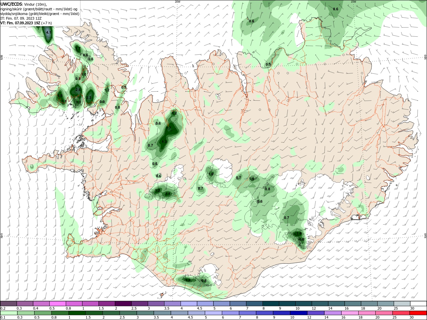The height and width of the screenshot is (320, 427).
Task: Pick light lavender top-row swatch between 4 and 4.5
Action: [x=189, y=303]
